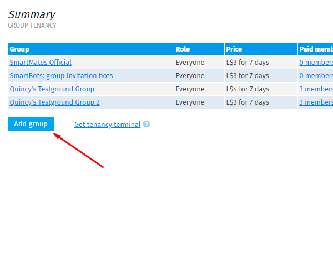Viewport: 333px width, 257px height.
Task: Select Everyone role in Quincy's Testground Group row
Action: pos(199,89)
